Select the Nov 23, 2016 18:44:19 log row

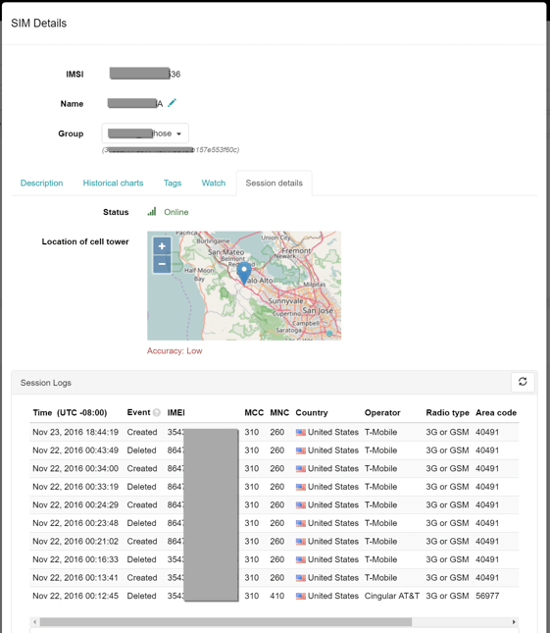[x=275, y=432]
